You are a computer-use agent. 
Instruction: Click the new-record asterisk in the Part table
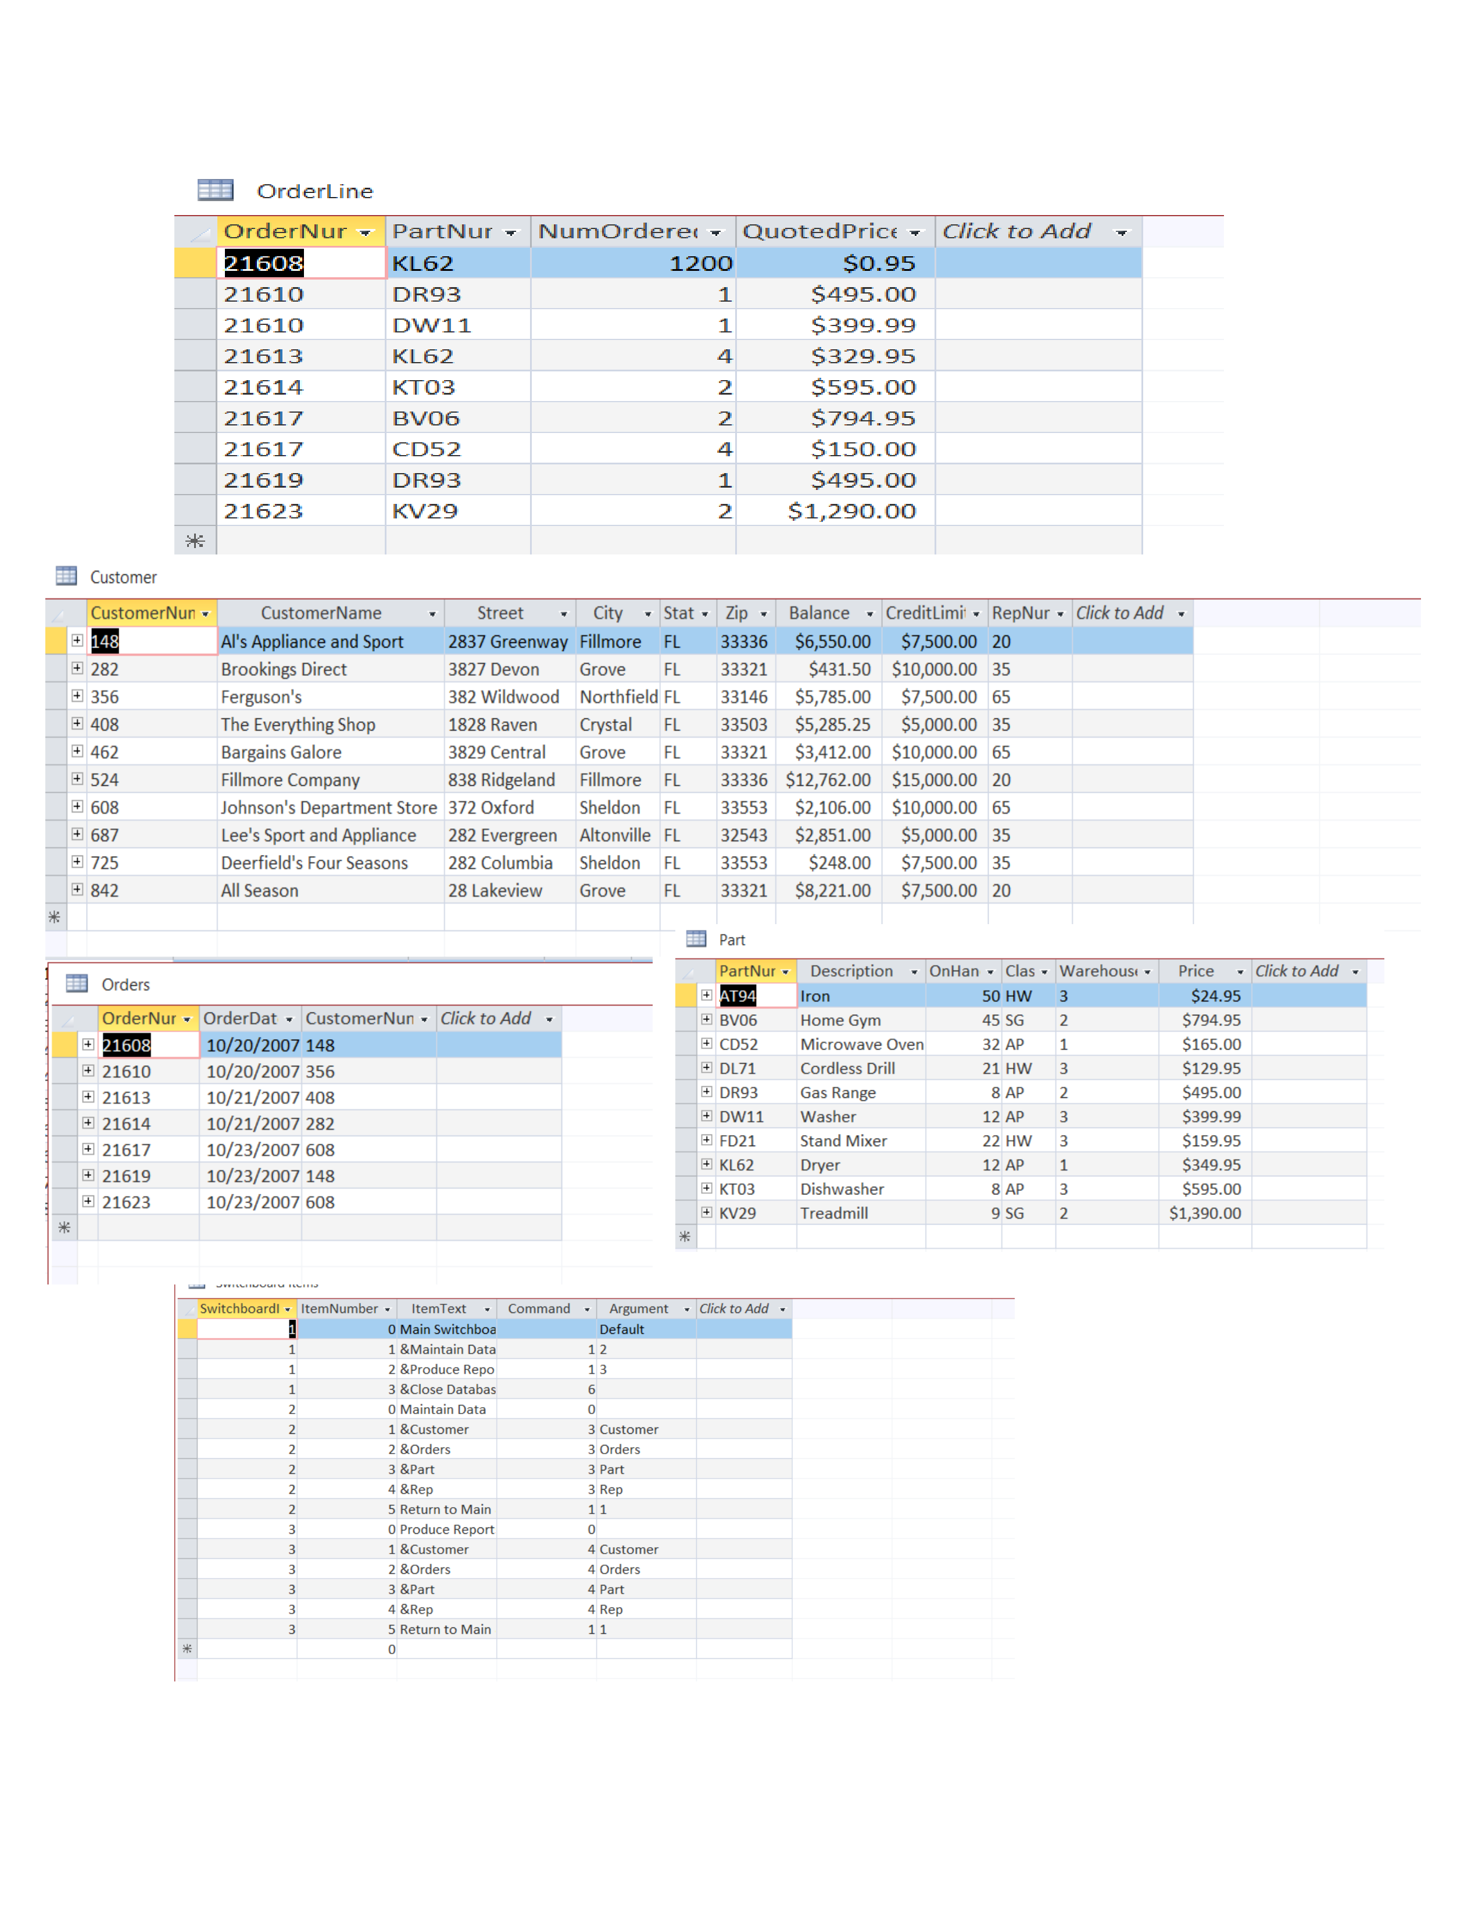[x=685, y=1237]
